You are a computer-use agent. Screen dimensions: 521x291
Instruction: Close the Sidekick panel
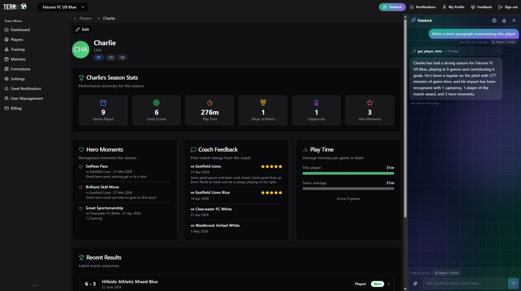click(x=514, y=21)
